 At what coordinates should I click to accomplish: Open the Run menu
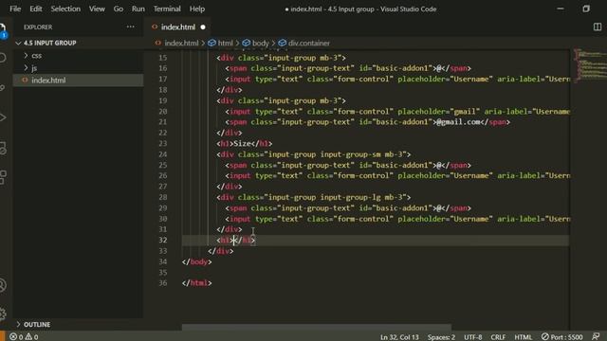point(138,9)
